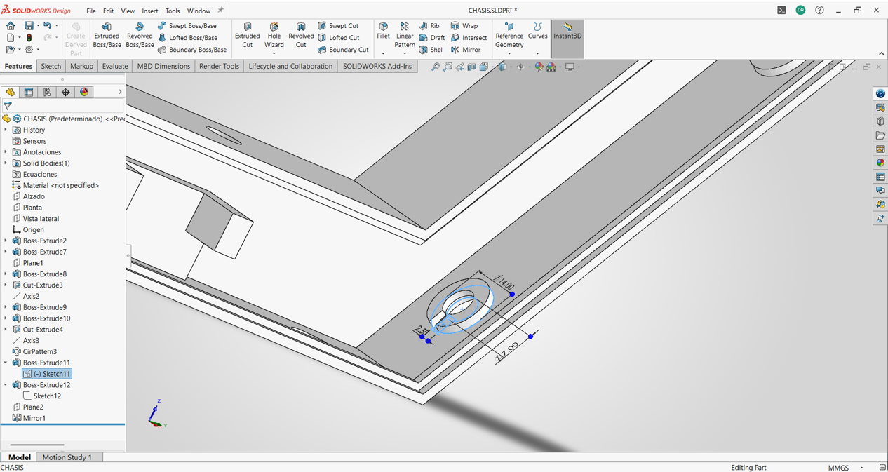Image resolution: width=888 pixels, height=472 pixels.
Task: Click the Appearances color ball in task pane
Action: [x=880, y=163]
